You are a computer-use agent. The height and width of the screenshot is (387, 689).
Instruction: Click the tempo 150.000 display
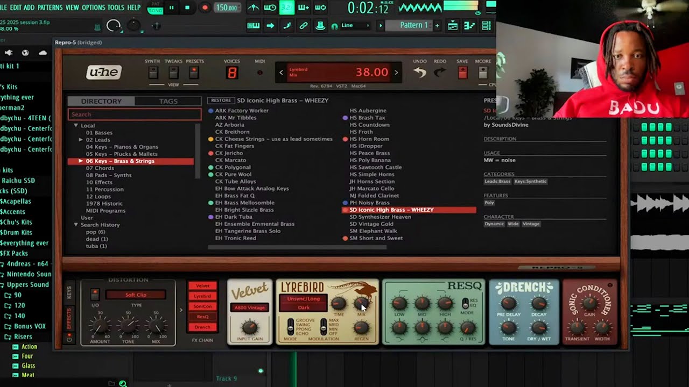pyautogui.click(x=227, y=8)
